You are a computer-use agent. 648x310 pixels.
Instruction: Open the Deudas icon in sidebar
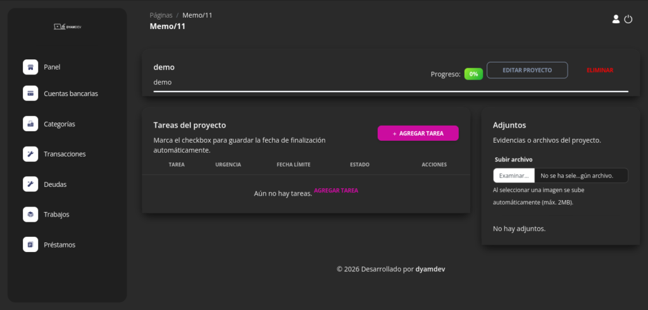point(30,184)
